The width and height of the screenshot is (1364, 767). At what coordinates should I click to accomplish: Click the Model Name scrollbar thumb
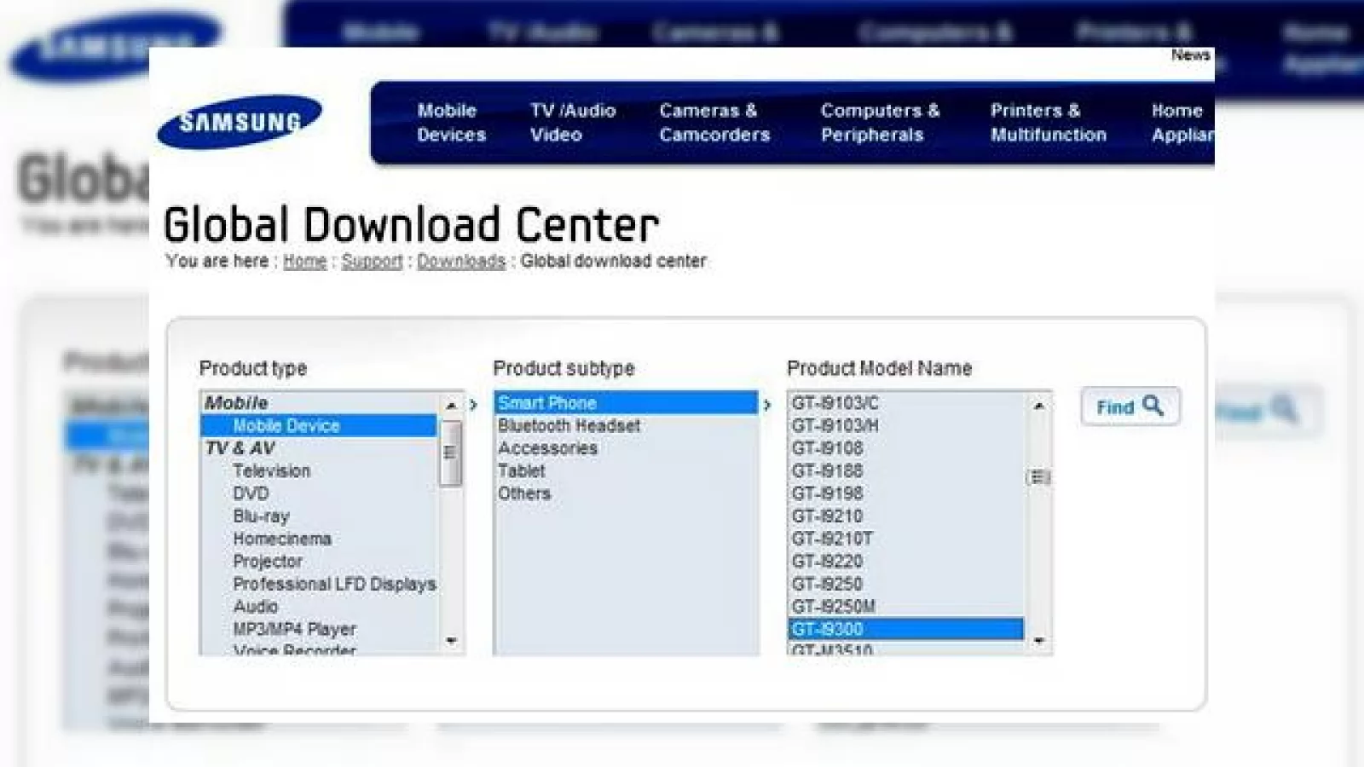[x=1038, y=477]
